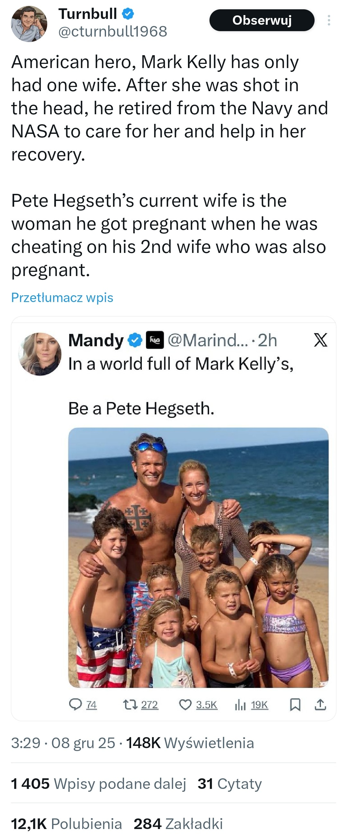Open the three-dot more options menu
Screen dimensions: 347x838
(329, 20)
